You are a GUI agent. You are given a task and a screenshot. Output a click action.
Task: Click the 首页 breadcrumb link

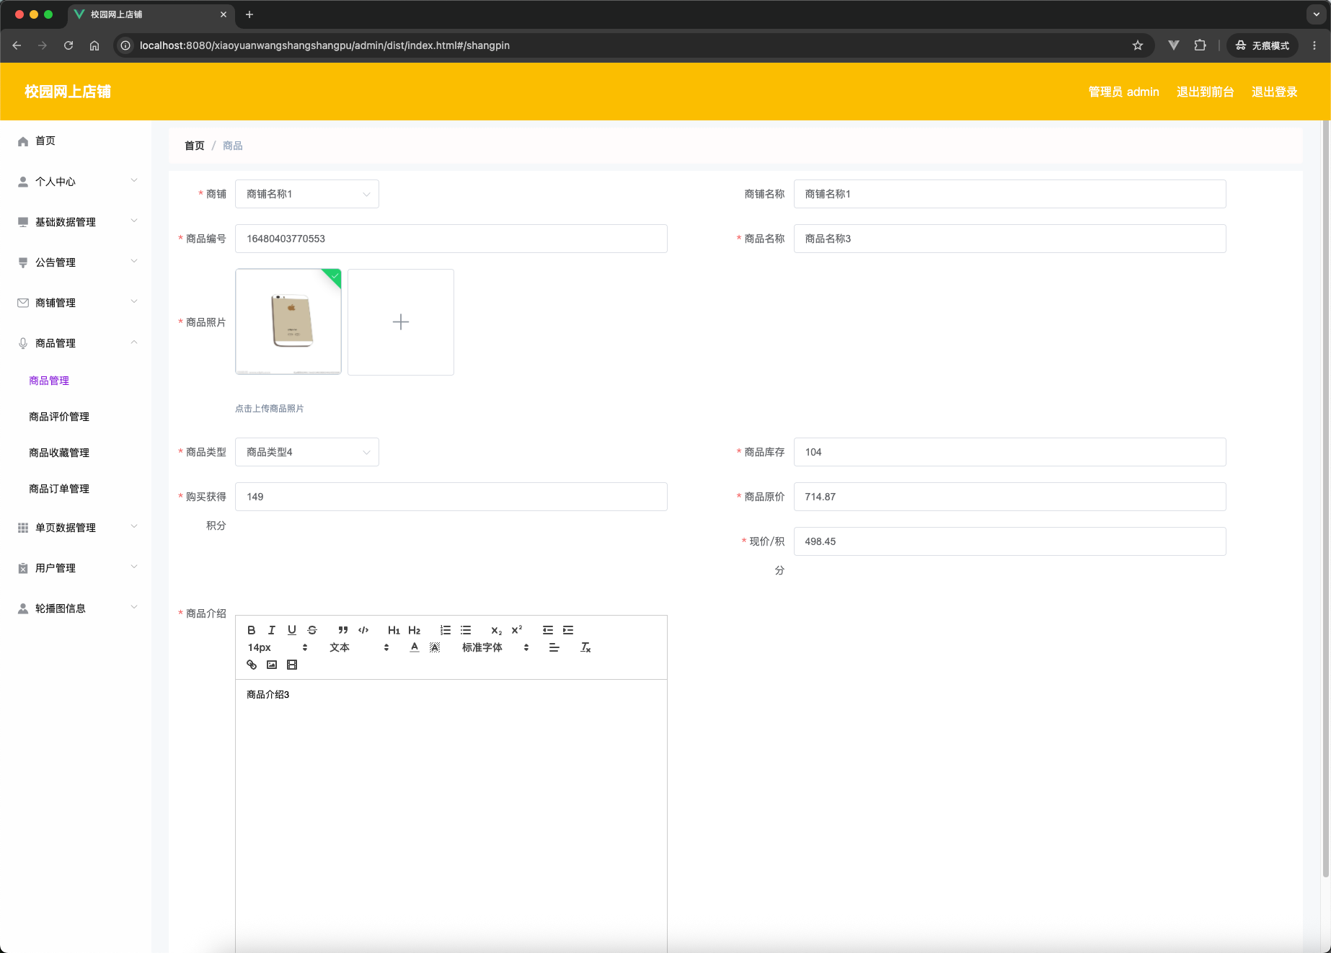[x=195, y=146]
